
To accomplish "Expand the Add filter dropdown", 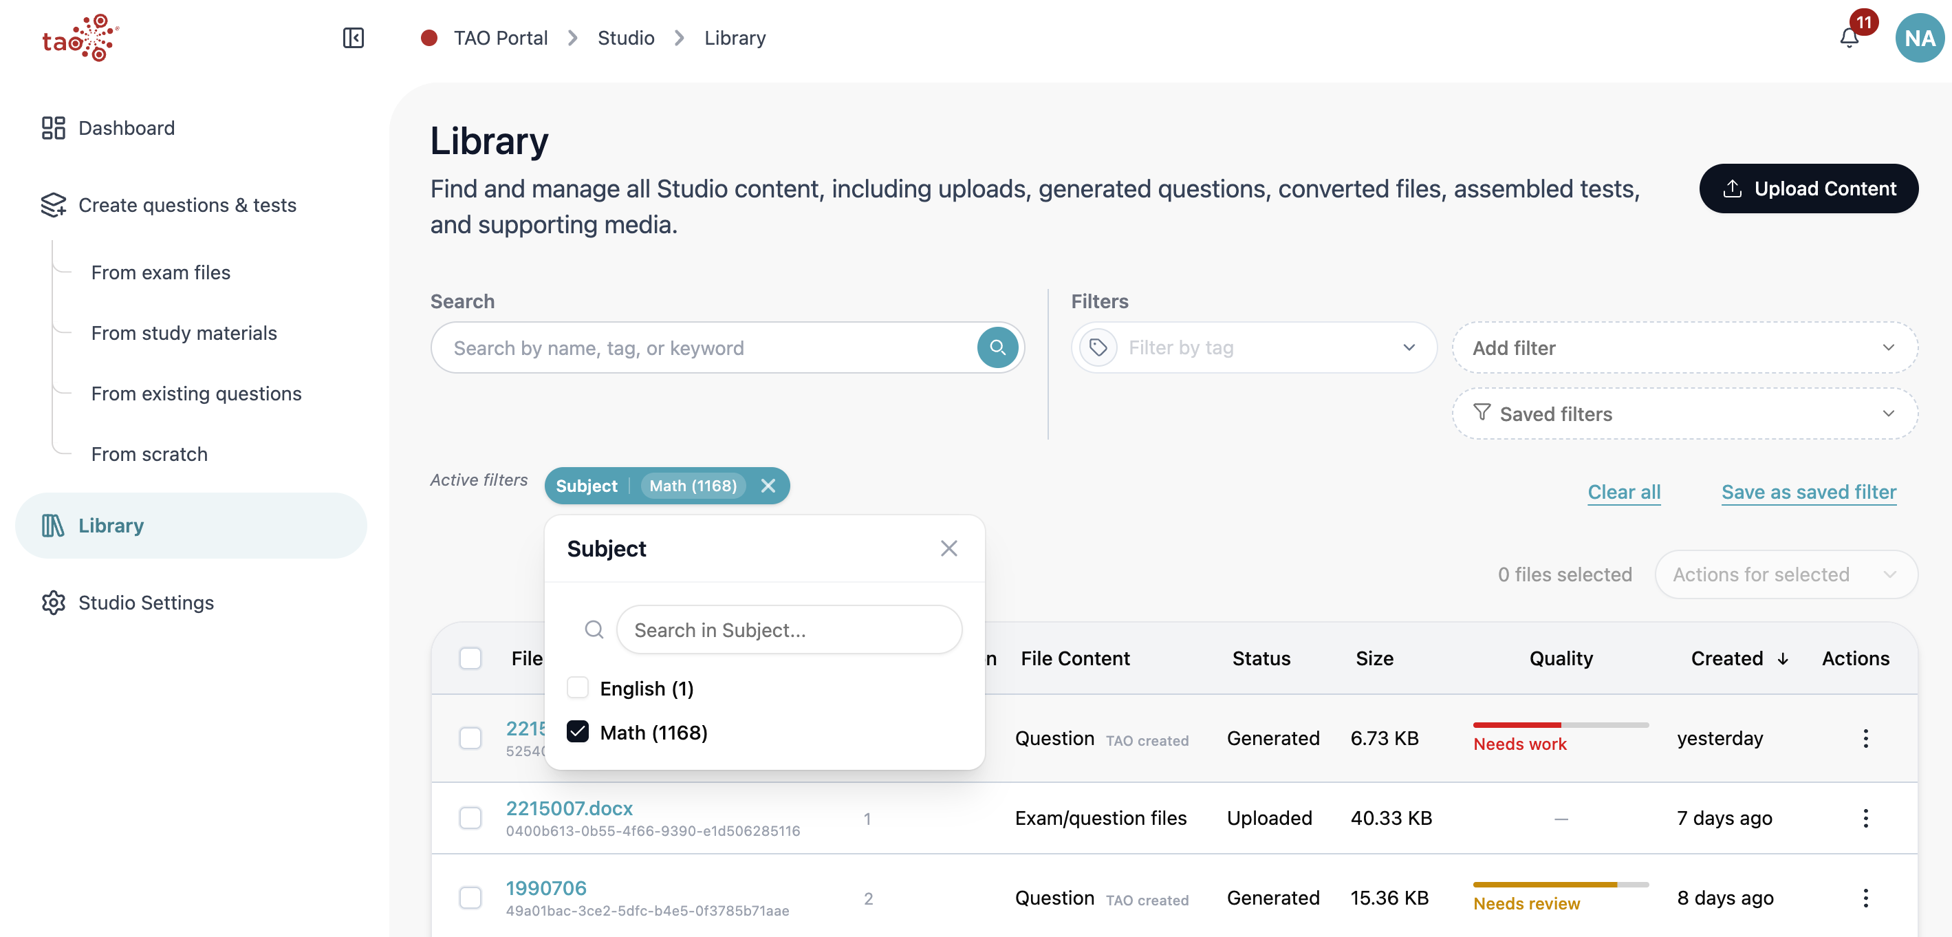I will (1684, 348).
